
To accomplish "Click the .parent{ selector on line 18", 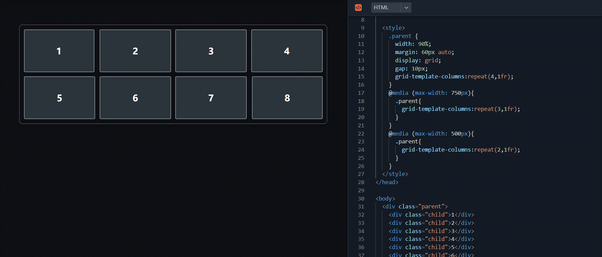I will click(408, 101).
